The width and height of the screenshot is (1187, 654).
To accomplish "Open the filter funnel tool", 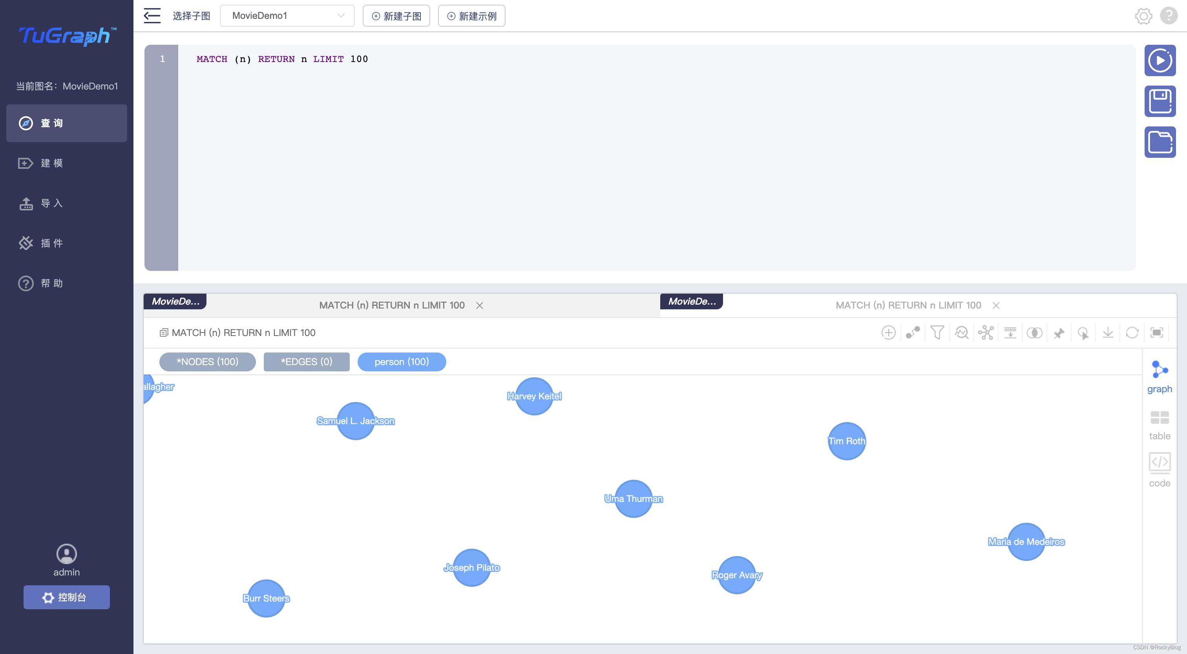I will 937,333.
